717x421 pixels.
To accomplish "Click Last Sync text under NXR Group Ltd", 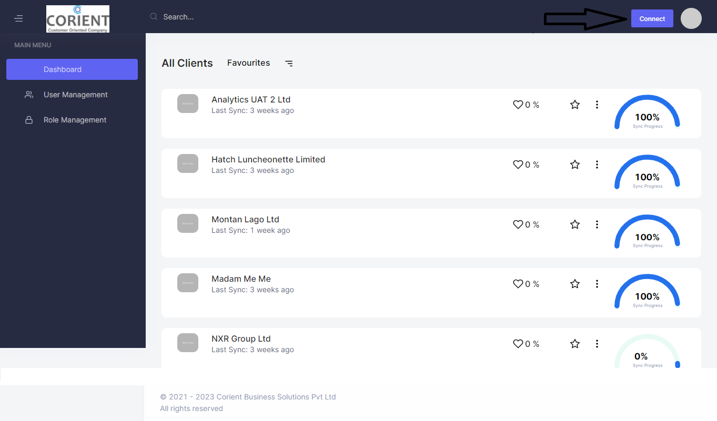I will point(253,350).
